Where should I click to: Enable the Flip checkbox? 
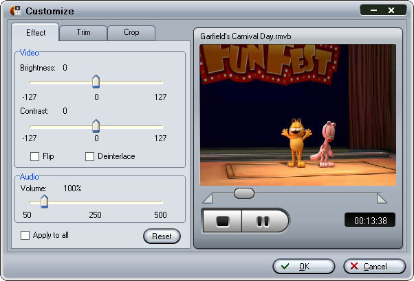click(34, 156)
